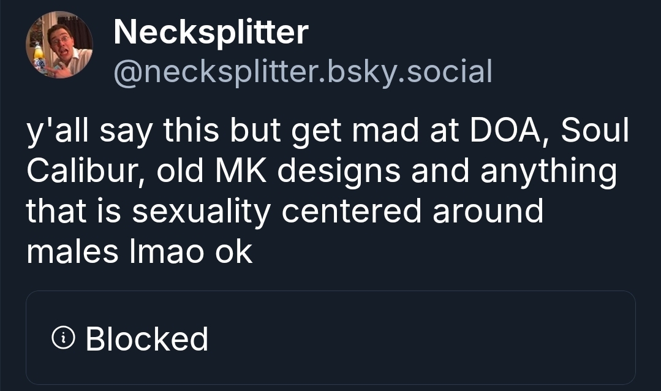Click the Necksplitter profile avatar
Viewport: 661px width, 391px height.
[59, 45]
